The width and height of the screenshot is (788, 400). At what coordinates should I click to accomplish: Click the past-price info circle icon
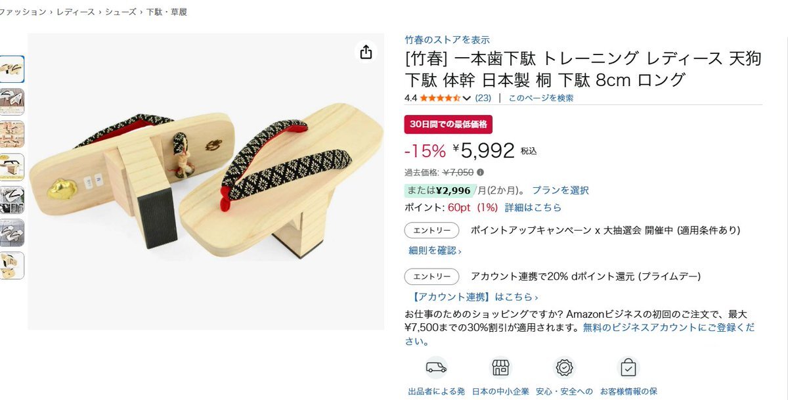coord(480,173)
